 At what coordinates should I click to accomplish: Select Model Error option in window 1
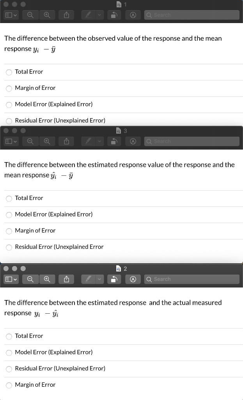click(9, 105)
